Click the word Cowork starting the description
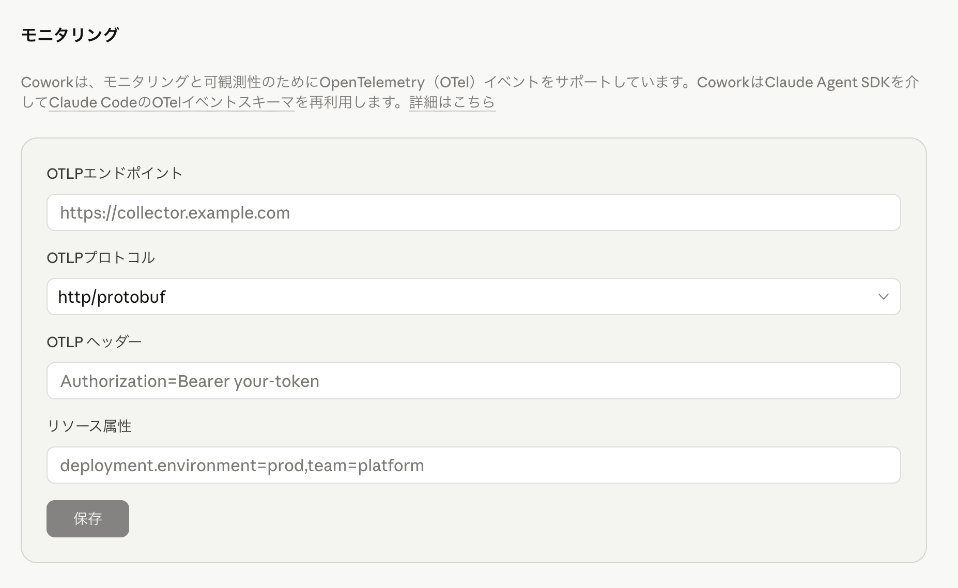 click(48, 82)
